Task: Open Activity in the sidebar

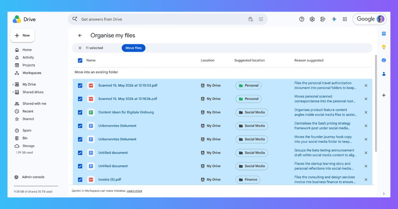Action: [x=28, y=57]
